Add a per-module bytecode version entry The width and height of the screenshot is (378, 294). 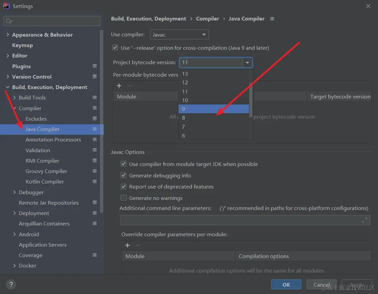click(119, 86)
